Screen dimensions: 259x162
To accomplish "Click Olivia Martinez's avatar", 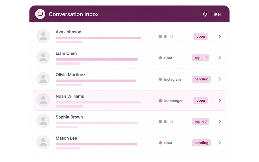I will pyautogui.click(x=43, y=79).
